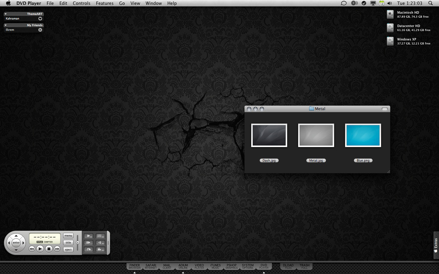Open the View menu
This screenshot has width=439, height=274.
tap(135, 3)
